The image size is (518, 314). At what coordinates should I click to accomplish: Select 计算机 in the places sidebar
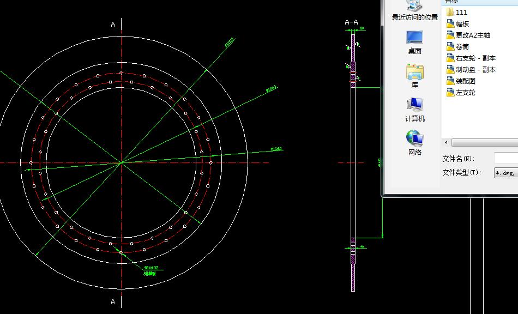click(414, 110)
